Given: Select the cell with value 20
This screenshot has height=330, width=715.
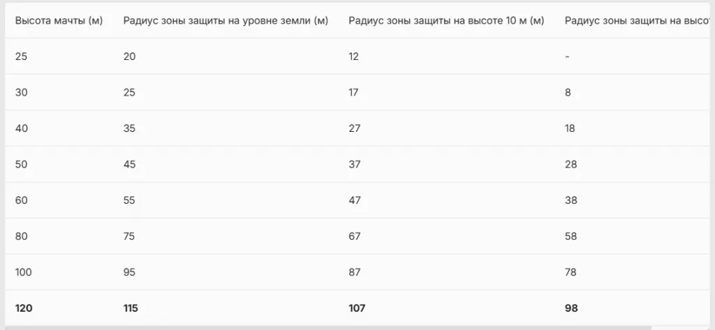Looking at the screenshot, I should 129,57.
